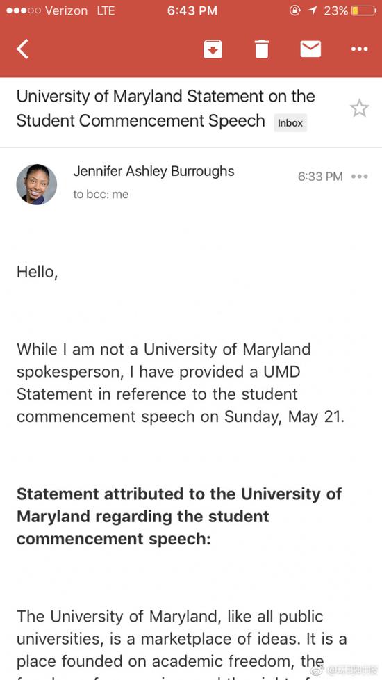
Task: Open message options next to 6:33 PM
Action: pos(360,177)
